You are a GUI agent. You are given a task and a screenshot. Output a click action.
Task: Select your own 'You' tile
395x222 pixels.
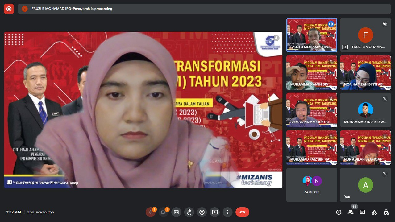coord(365,185)
